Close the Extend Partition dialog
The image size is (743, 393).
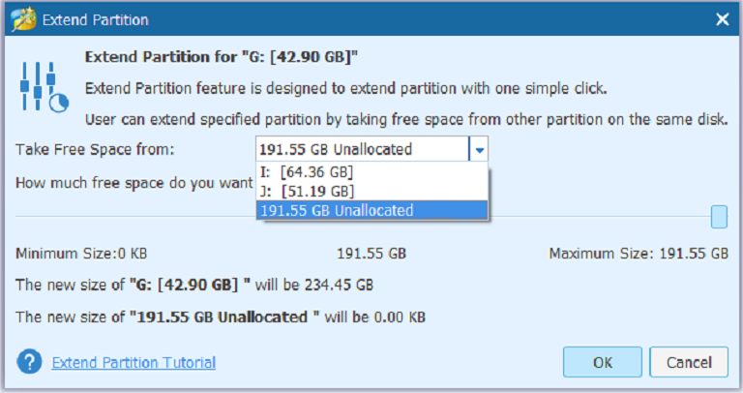[x=722, y=19]
